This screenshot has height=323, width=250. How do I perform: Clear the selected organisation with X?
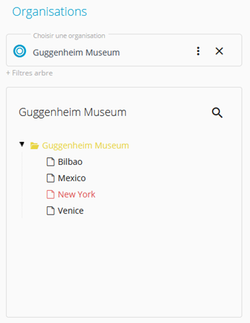219,51
